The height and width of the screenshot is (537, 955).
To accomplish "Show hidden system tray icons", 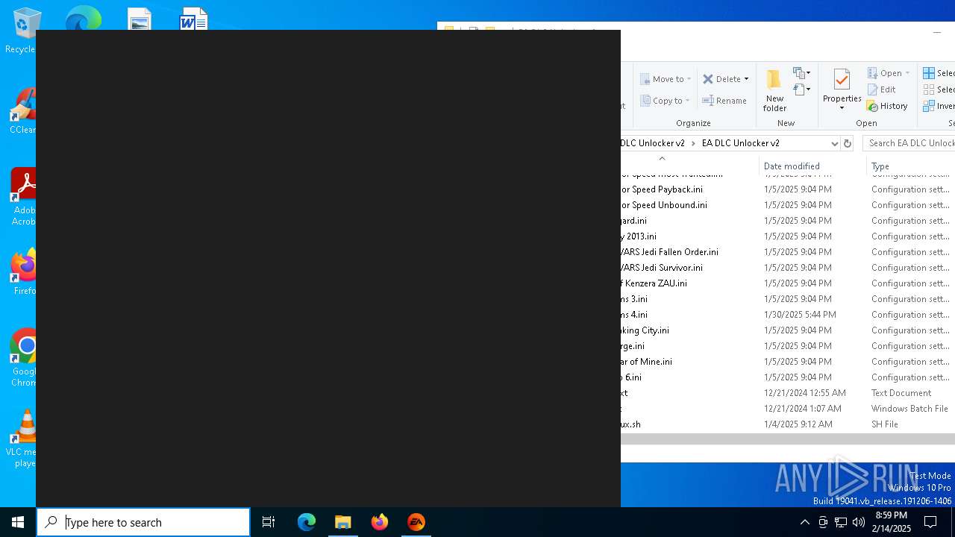I will (804, 522).
